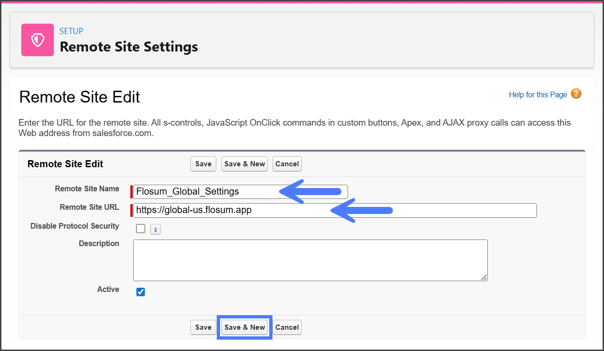Screen dimensions: 604x351
Task: Uncheck the Active checkbox
Action: [x=141, y=292]
